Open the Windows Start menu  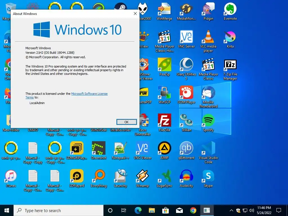[7, 210]
